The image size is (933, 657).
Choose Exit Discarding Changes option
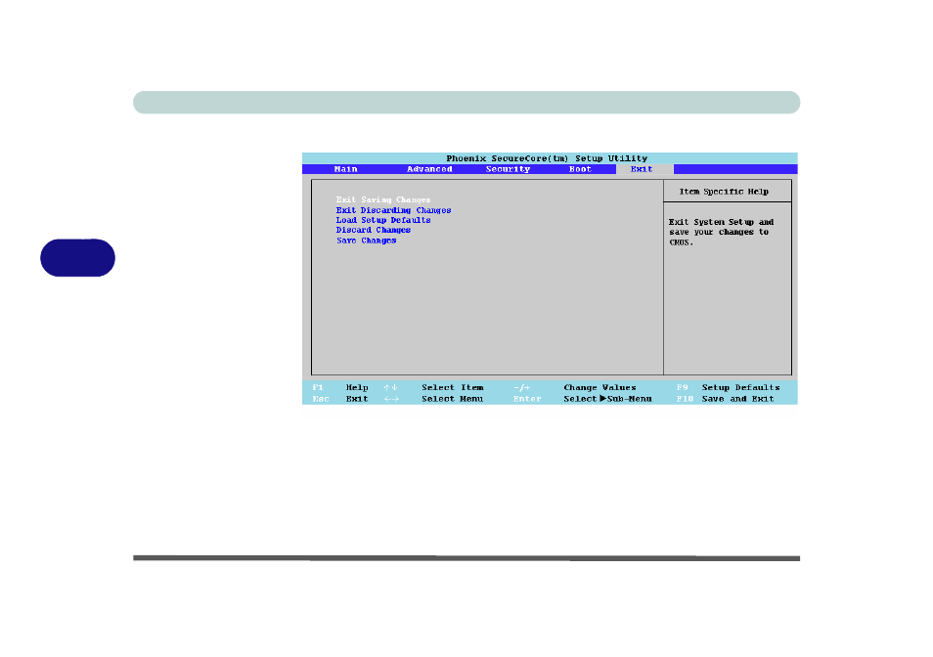click(393, 210)
